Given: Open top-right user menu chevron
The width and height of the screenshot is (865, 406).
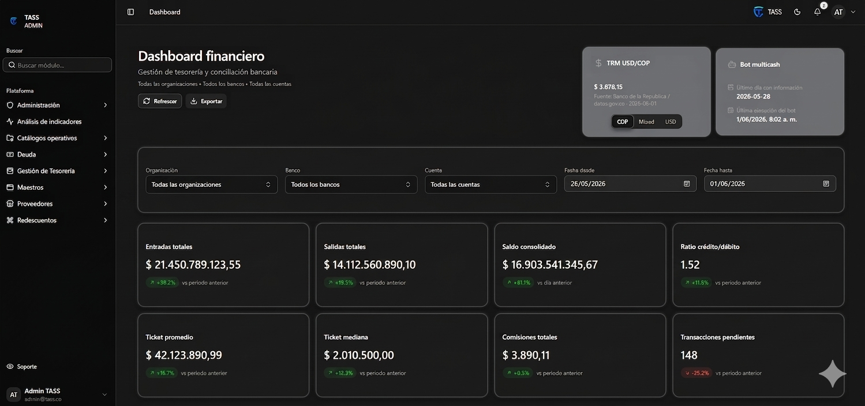Looking at the screenshot, I should (x=853, y=12).
